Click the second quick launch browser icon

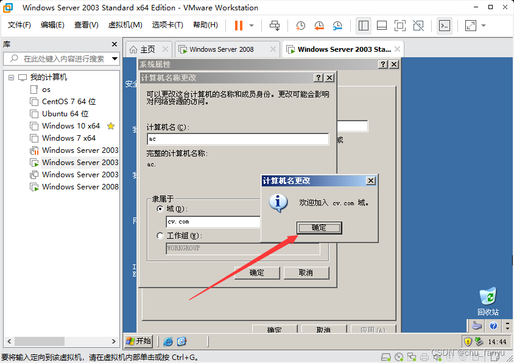[181, 341]
